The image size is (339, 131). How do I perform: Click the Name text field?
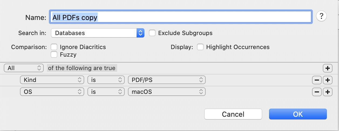(180, 17)
